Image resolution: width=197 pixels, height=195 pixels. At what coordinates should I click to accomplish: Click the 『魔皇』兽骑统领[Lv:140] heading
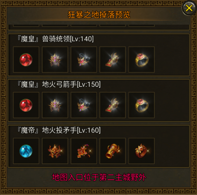[x=55, y=39]
